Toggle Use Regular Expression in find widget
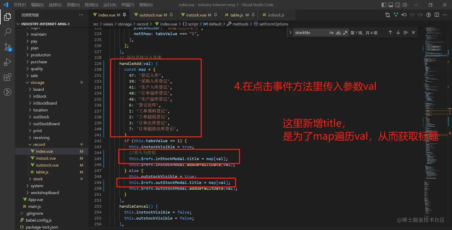452x230 pixels. point(345,33)
